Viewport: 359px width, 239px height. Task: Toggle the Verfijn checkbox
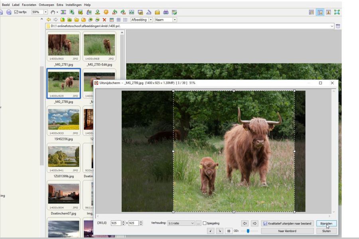coord(16,12)
